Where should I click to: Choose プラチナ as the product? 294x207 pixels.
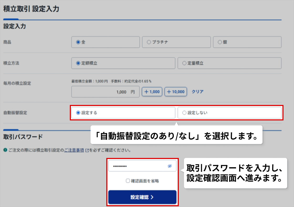149,42
